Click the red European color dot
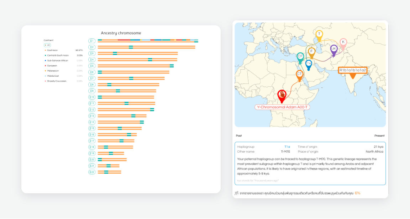The height and width of the screenshot is (219, 410). (x=46, y=66)
